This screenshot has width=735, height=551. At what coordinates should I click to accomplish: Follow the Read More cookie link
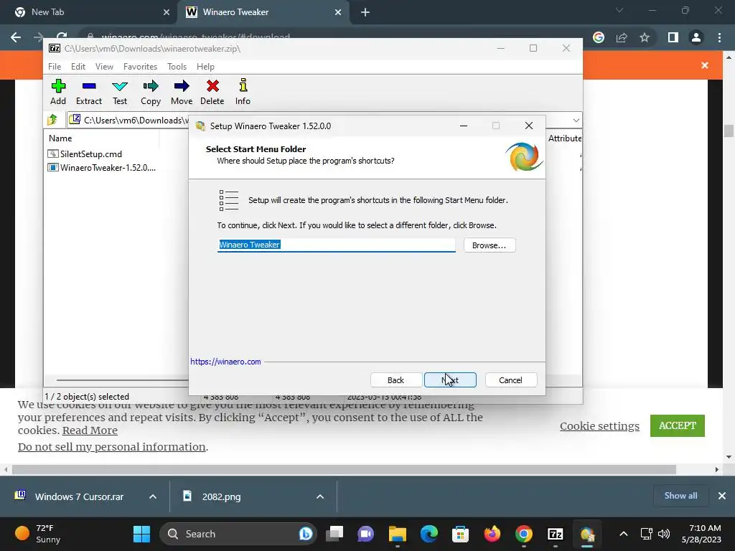pyautogui.click(x=90, y=430)
